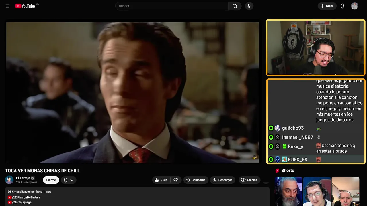Click Buxx_y chat avatar icon
The width and height of the screenshot is (367, 206).
tap(277, 146)
